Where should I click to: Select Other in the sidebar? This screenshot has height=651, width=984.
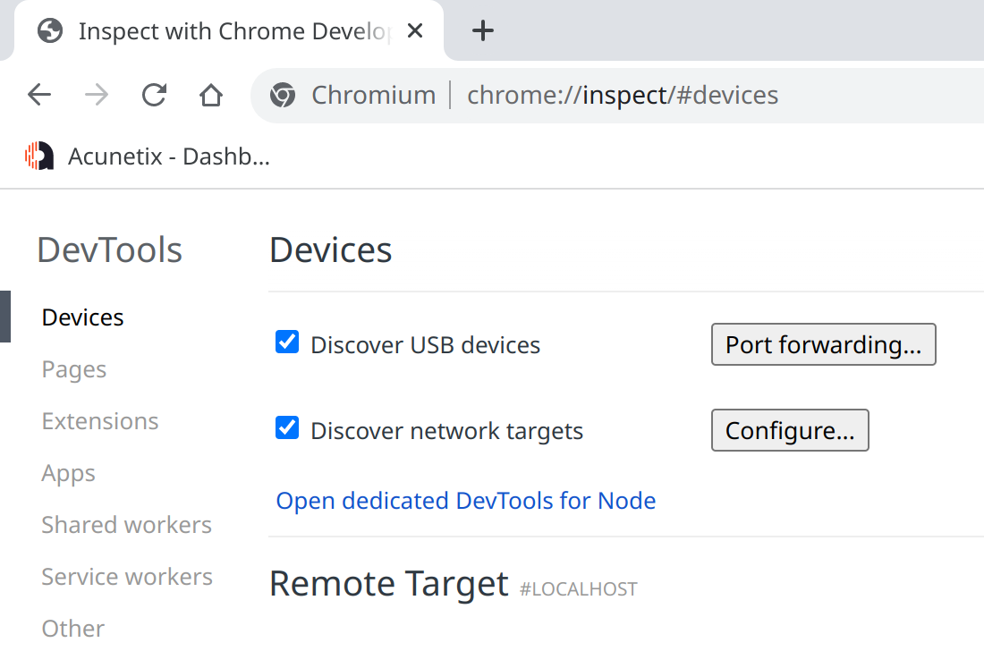click(x=73, y=629)
